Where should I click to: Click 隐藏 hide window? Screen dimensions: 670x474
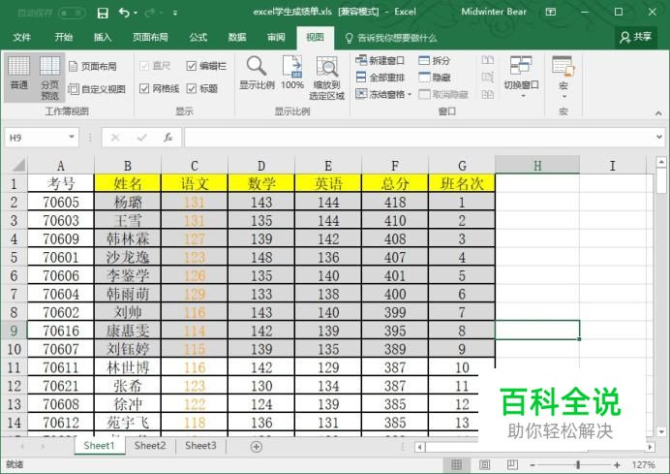pyautogui.click(x=434, y=78)
